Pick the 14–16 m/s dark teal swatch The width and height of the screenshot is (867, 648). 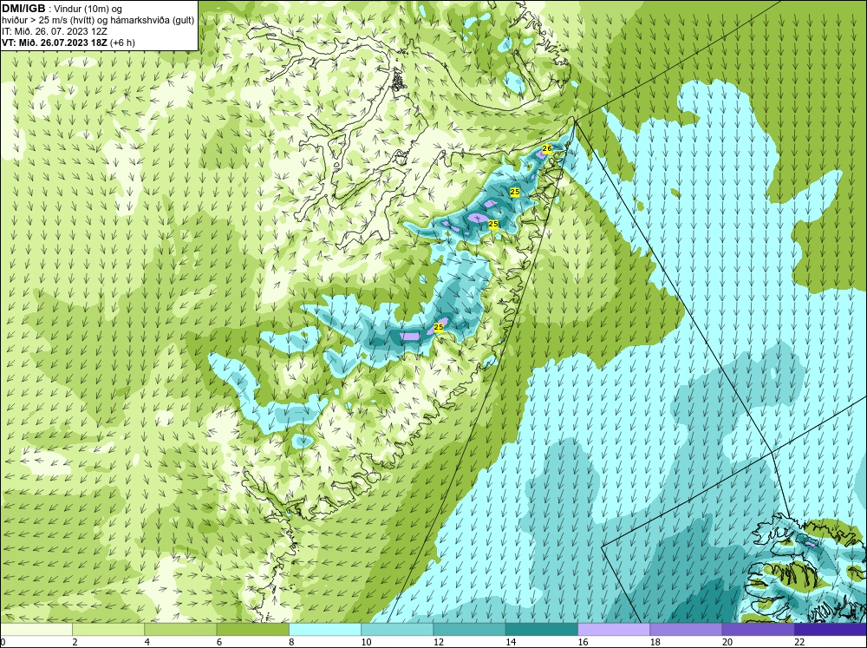point(541,630)
